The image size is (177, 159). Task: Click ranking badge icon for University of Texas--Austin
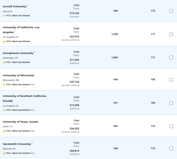tap(4, 131)
